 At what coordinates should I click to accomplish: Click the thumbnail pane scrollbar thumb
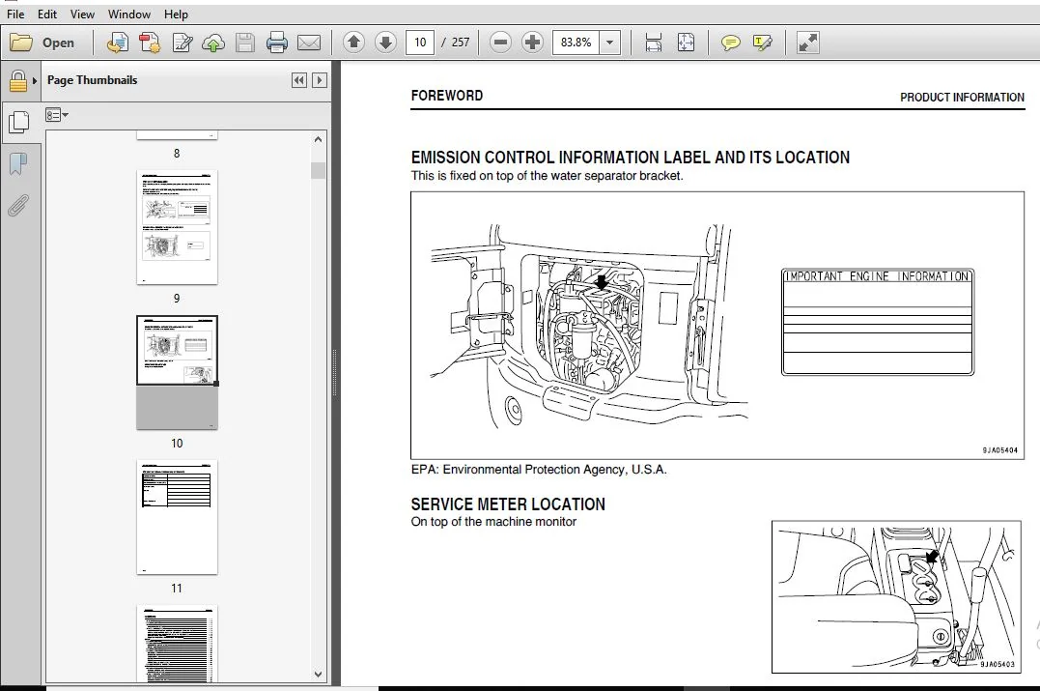(x=318, y=171)
